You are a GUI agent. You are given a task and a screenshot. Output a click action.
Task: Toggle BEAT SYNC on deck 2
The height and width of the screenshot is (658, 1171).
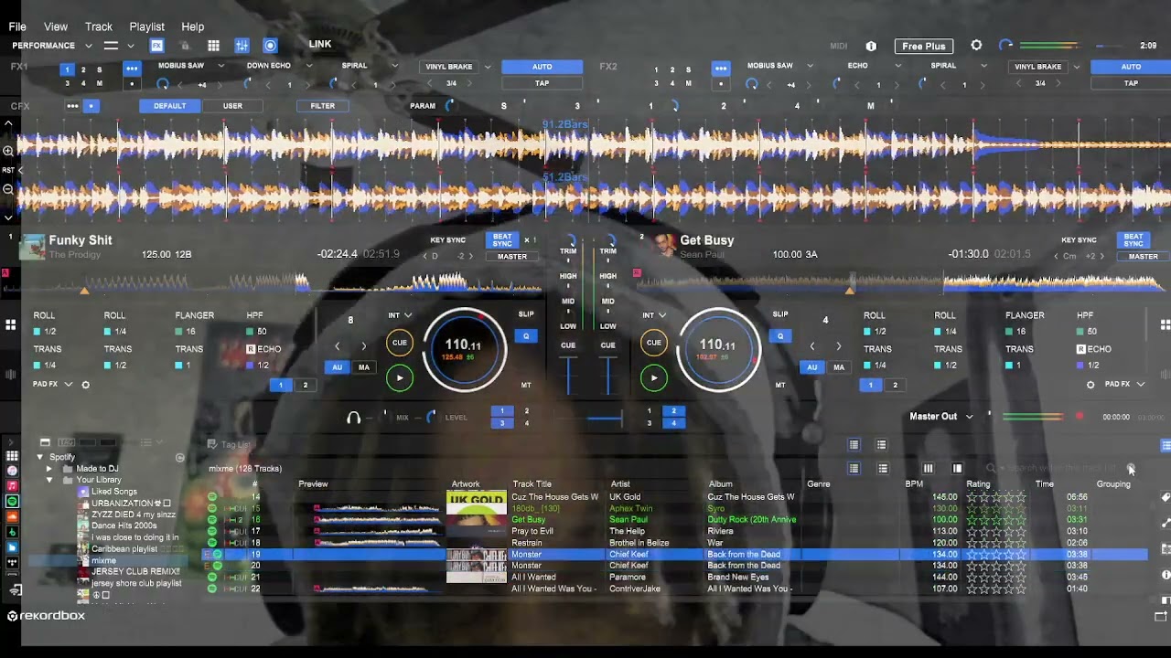pyautogui.click(x=1133, y=240)
